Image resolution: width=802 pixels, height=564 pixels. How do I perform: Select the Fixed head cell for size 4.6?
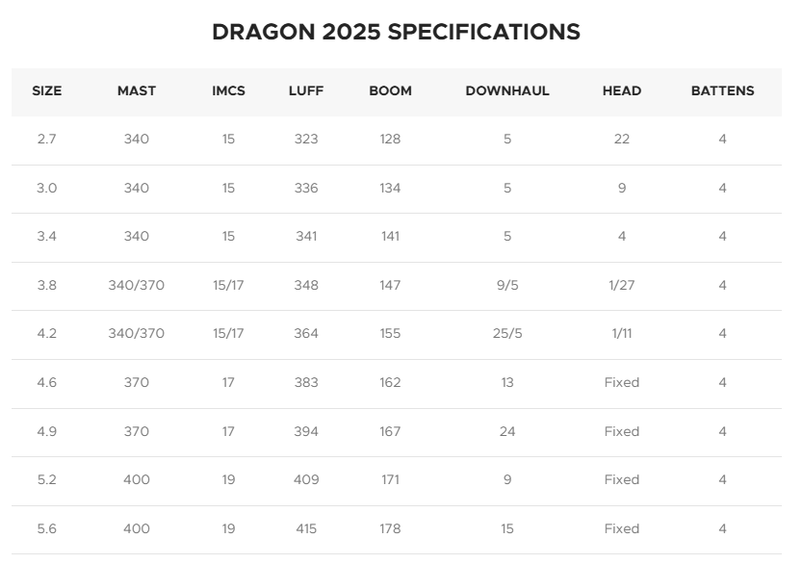pos(621,382)
